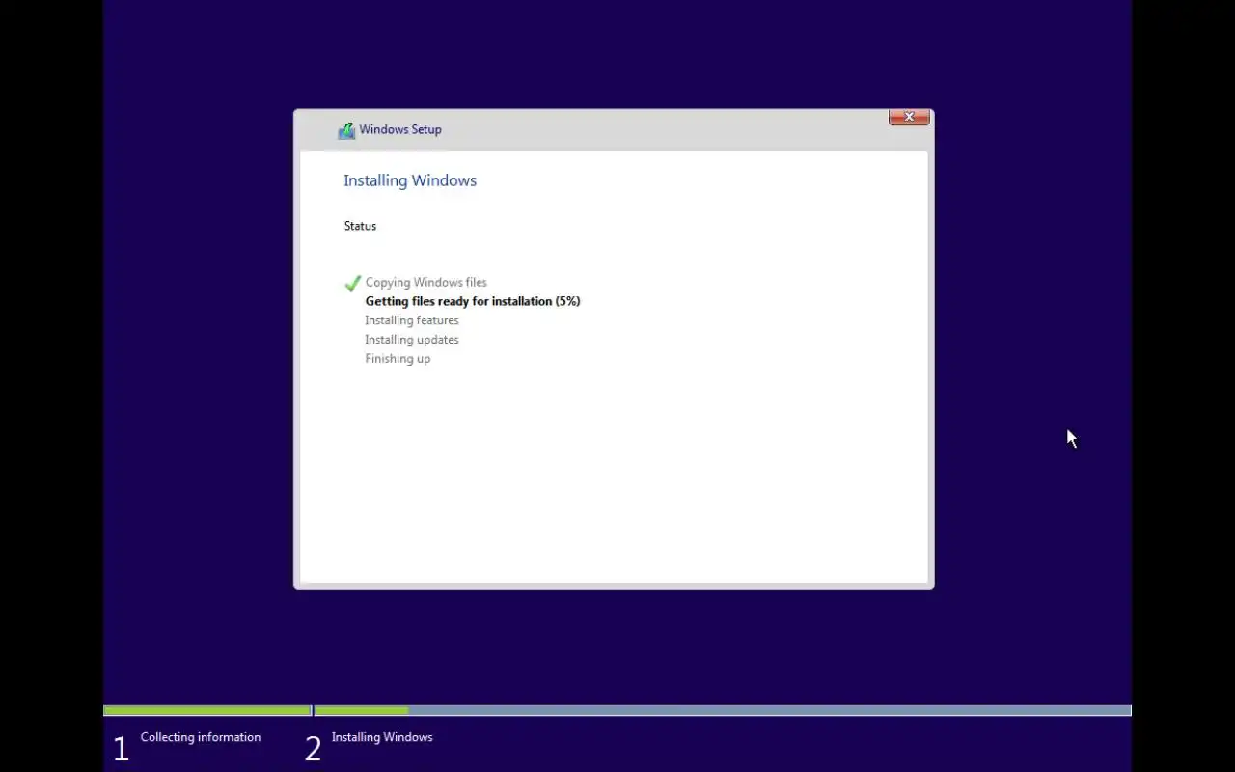Click the Windows Setup title bar icon
Viewport: 1235px width, 772px height.
[x=346, y=130]
